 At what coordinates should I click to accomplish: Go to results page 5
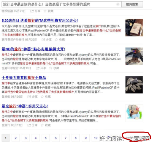pyautogui.click(x=46, y=138)
